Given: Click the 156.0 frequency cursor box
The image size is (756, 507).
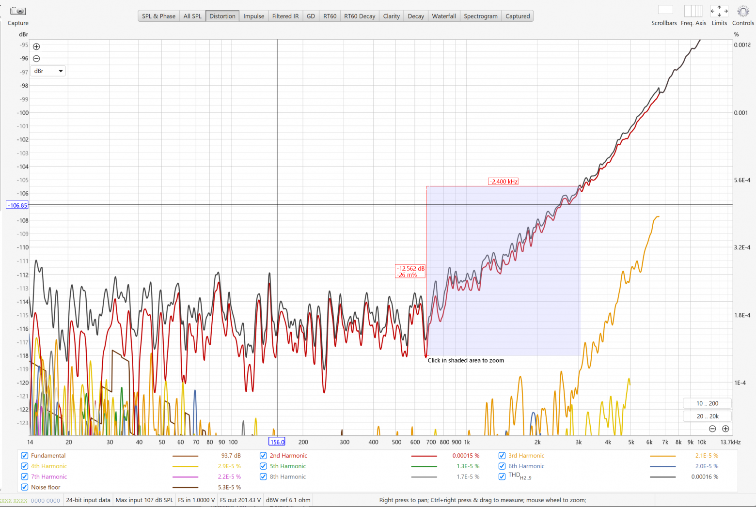Looking at the screenshot, I should [x=277, y=442].
